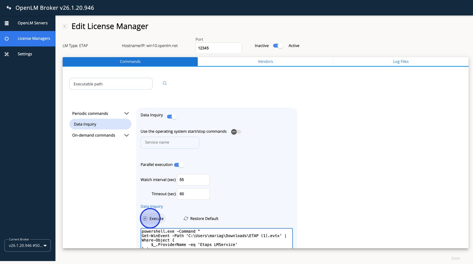Click the Watch interval seconds field
Screen dimensions: 473x264
coord(193,180)
